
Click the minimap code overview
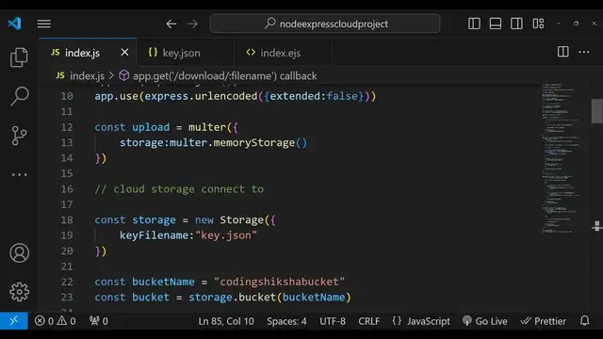(562, 158)
